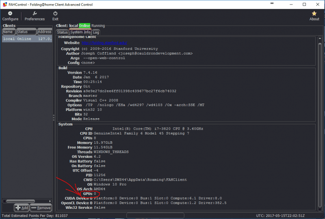Click the CWD path C:\Users\DWS44\AppData\Roaming\FAHClient

(x=140, y=180)
